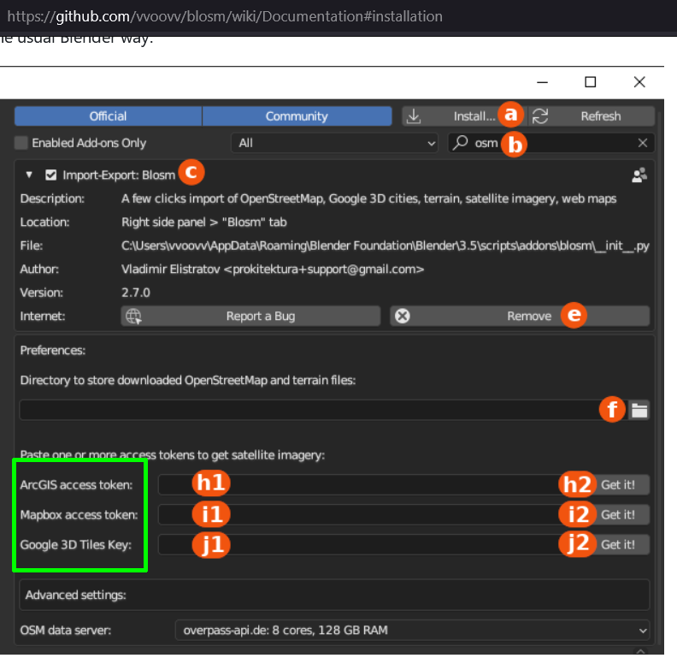The width and height of the screenshot is (677, 670).
Task: Click the globe icon on Report a Bug
Action: click(132, 316)
